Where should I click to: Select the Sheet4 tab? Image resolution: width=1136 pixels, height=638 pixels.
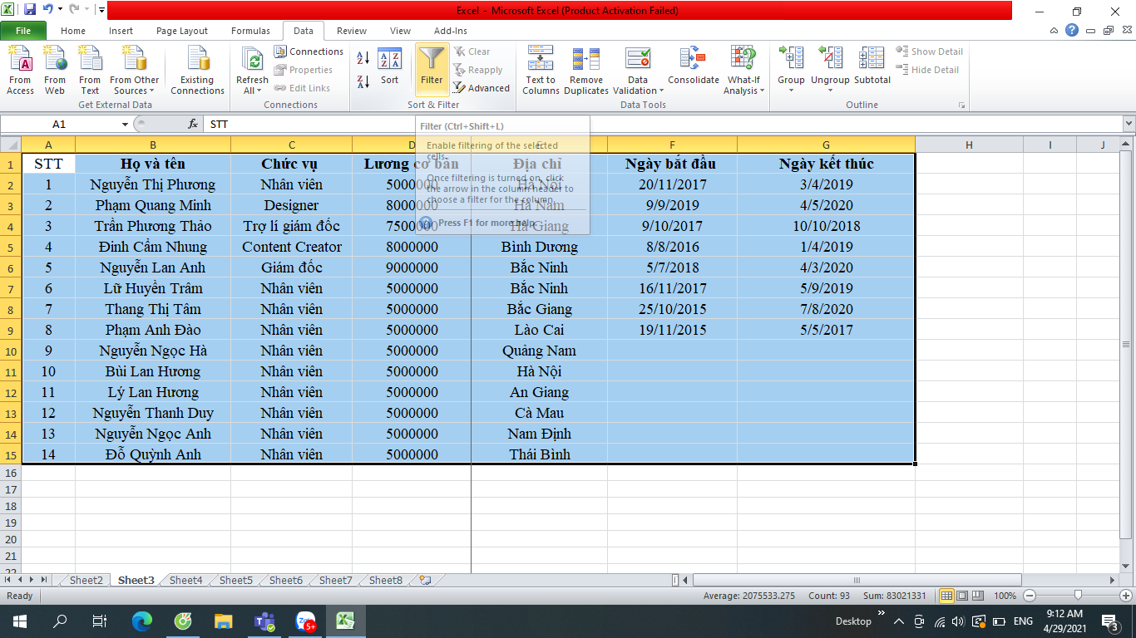pos(185,580)
